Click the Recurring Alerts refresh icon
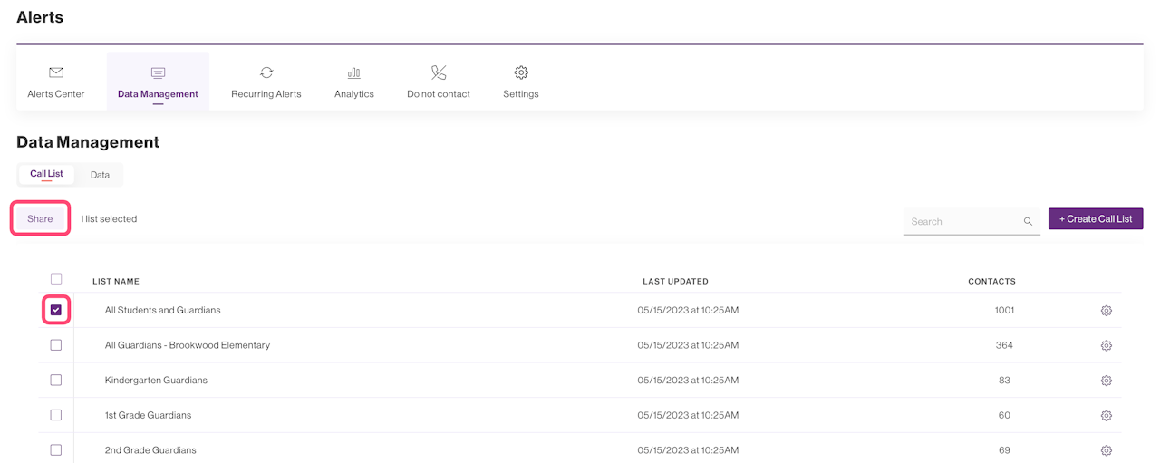The width and height of the screenshot is (1160, 463). (x=266, y=72)
